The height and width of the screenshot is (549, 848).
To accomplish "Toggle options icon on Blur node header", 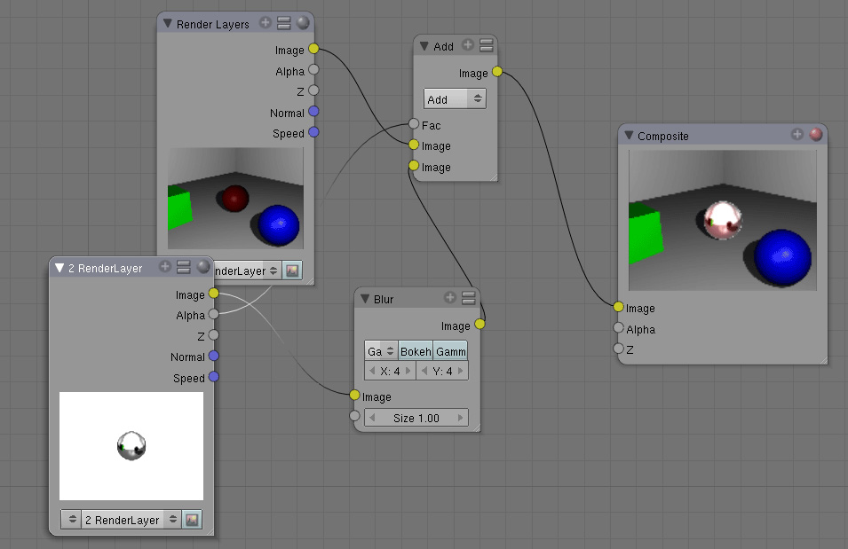I will (469, 297).
